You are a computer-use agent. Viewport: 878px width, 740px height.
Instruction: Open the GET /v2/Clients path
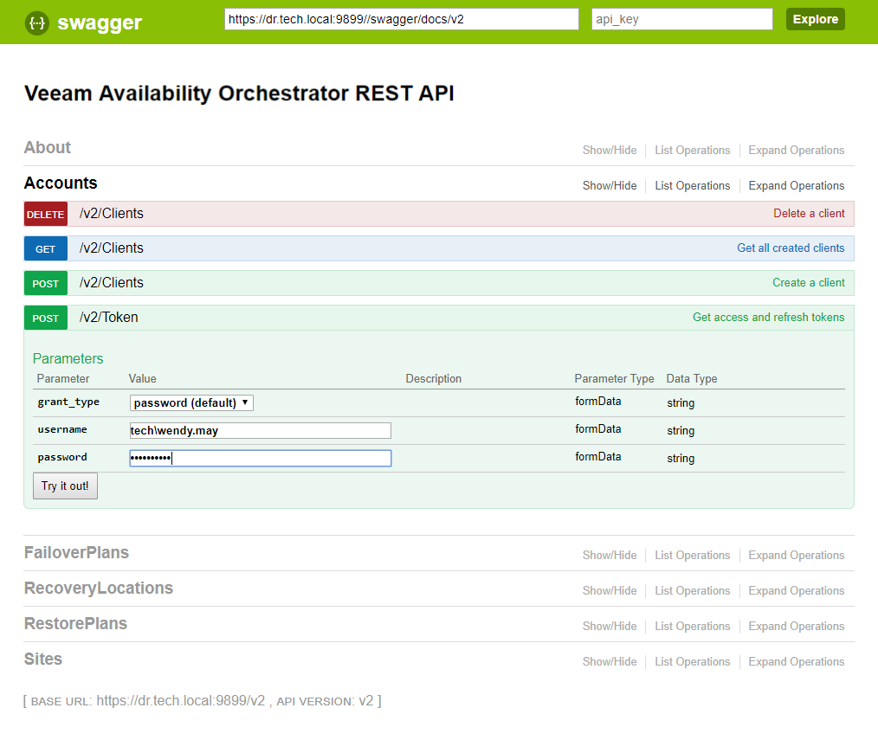[112, 248]
